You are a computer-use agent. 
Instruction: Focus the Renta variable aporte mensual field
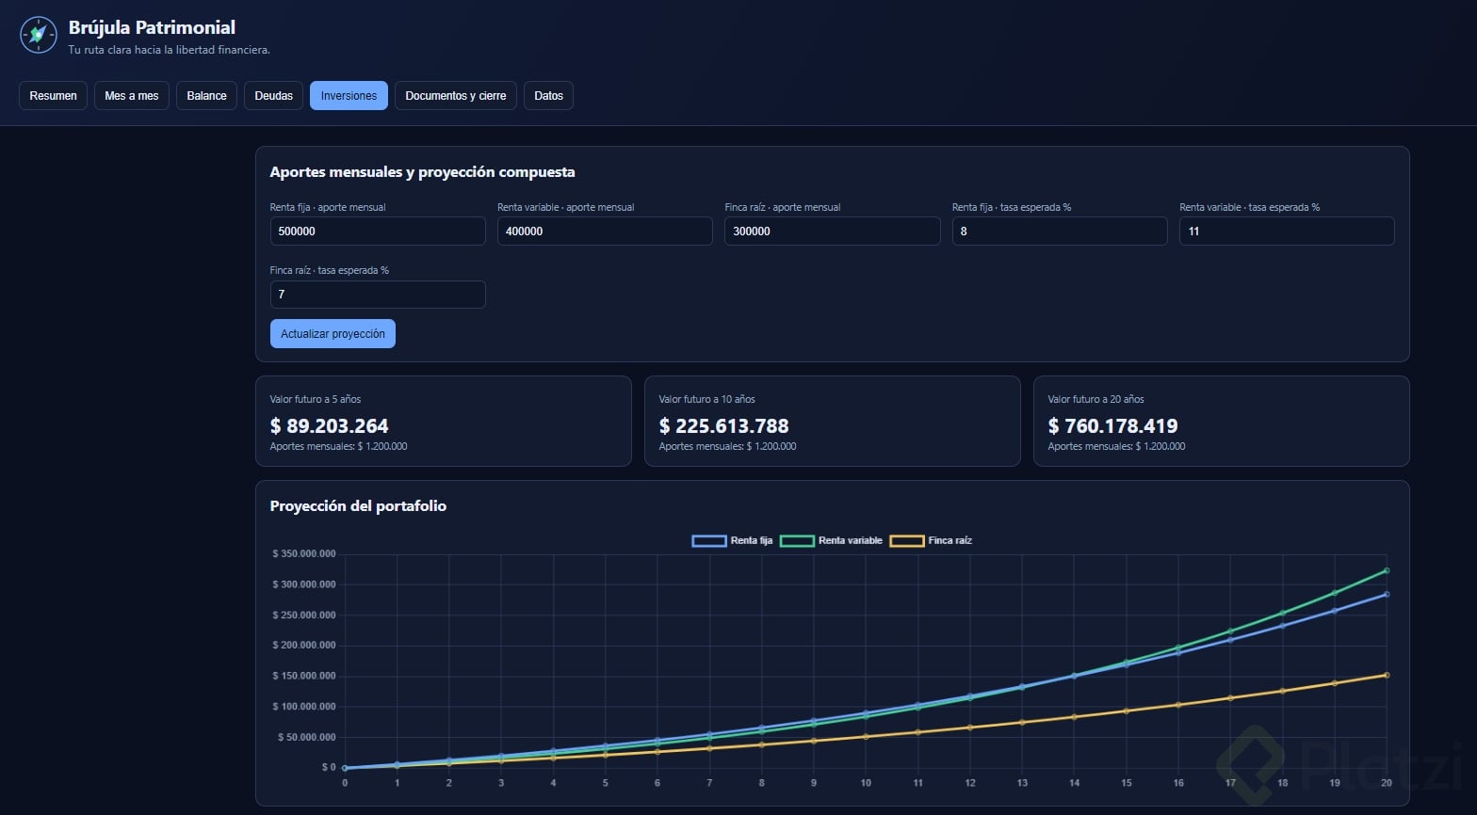[x=605, y=232]
